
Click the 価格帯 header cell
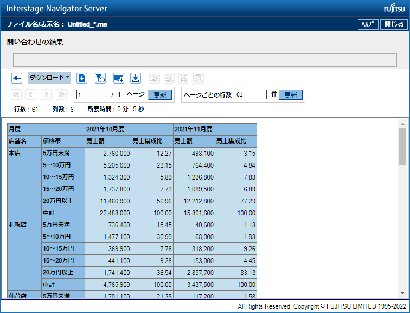(x=63, y=141)
